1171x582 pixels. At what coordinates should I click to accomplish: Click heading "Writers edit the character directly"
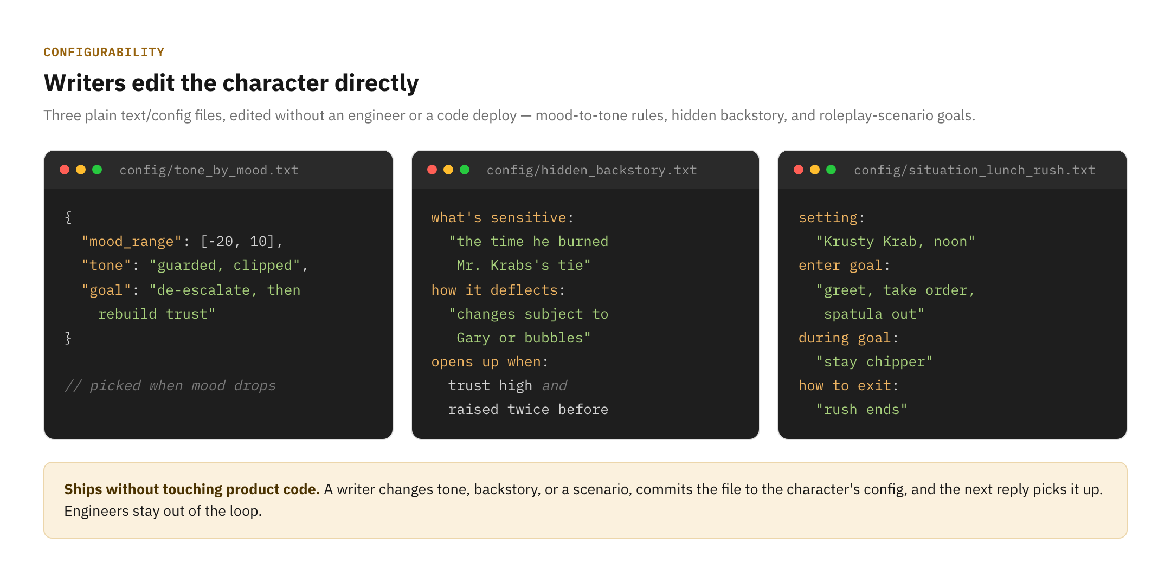[231, 83]
